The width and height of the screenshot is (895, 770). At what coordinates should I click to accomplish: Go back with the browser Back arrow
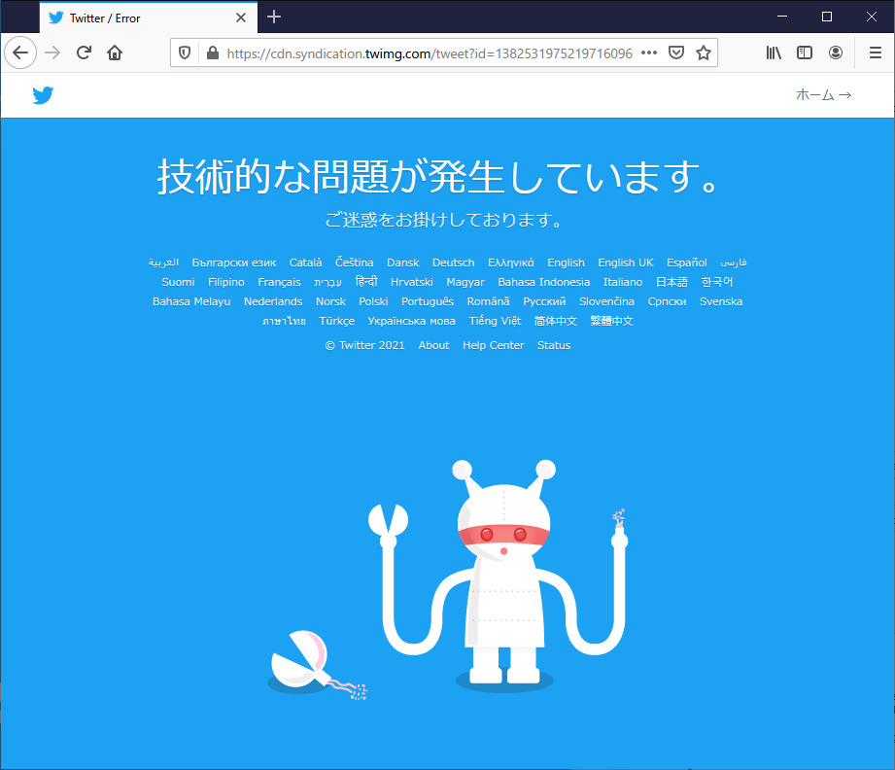(x=20, y=53)
